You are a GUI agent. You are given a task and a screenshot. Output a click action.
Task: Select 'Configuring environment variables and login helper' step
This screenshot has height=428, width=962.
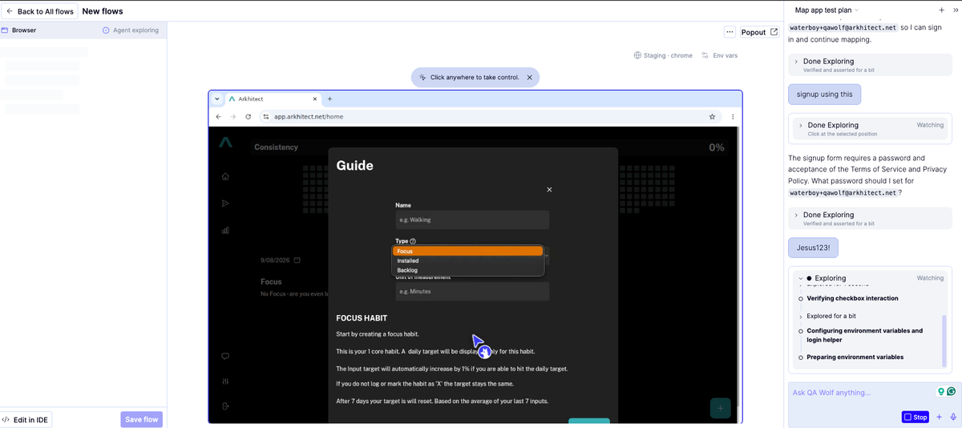coord(864,335)
